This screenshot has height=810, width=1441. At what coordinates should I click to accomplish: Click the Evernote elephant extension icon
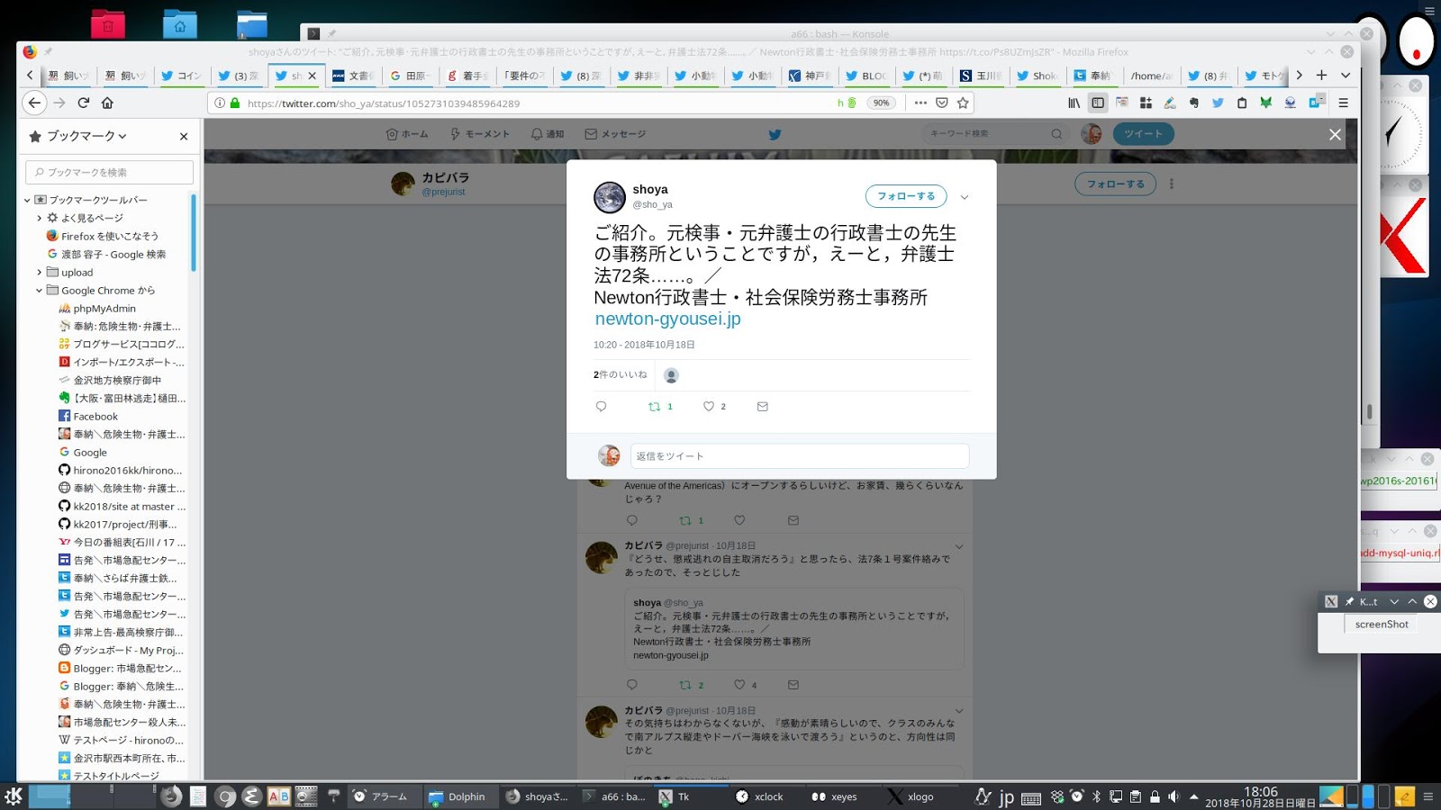tap(1193, 103)
